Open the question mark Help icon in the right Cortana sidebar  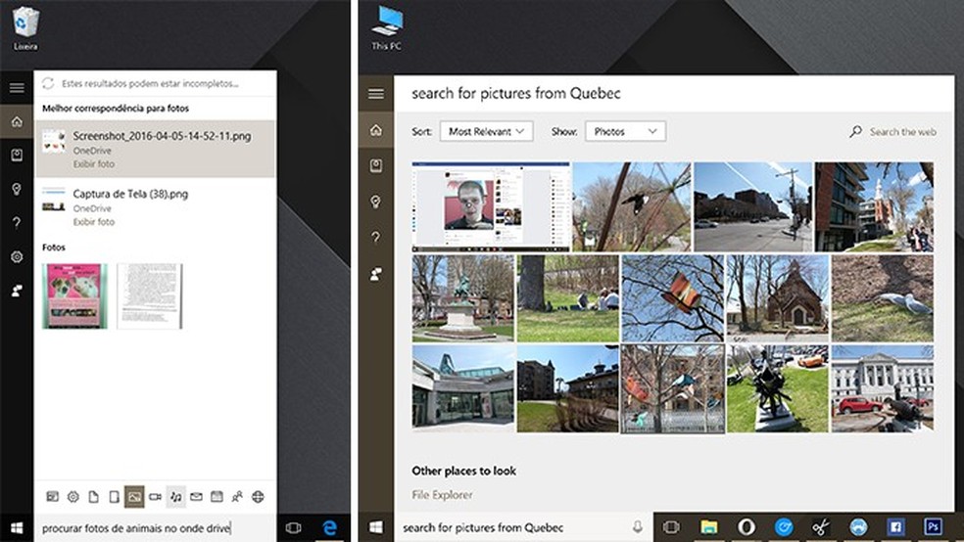point(375,237)
